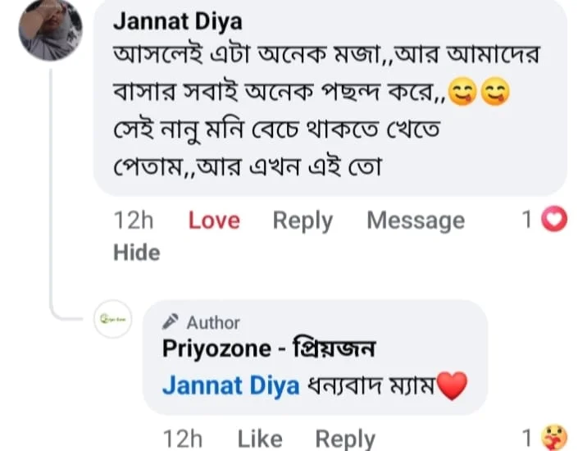
Task: Click the Bengali text of Jannat's comment
Action: pos(326,111)
